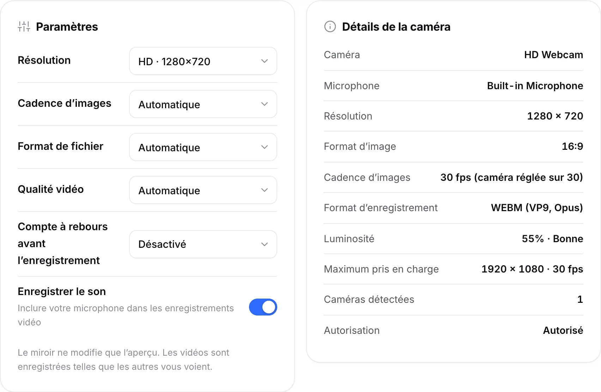Click the WEBM (VP9, Opus) value
This screenshot has height=392, width=601.
tap(537, 208)
